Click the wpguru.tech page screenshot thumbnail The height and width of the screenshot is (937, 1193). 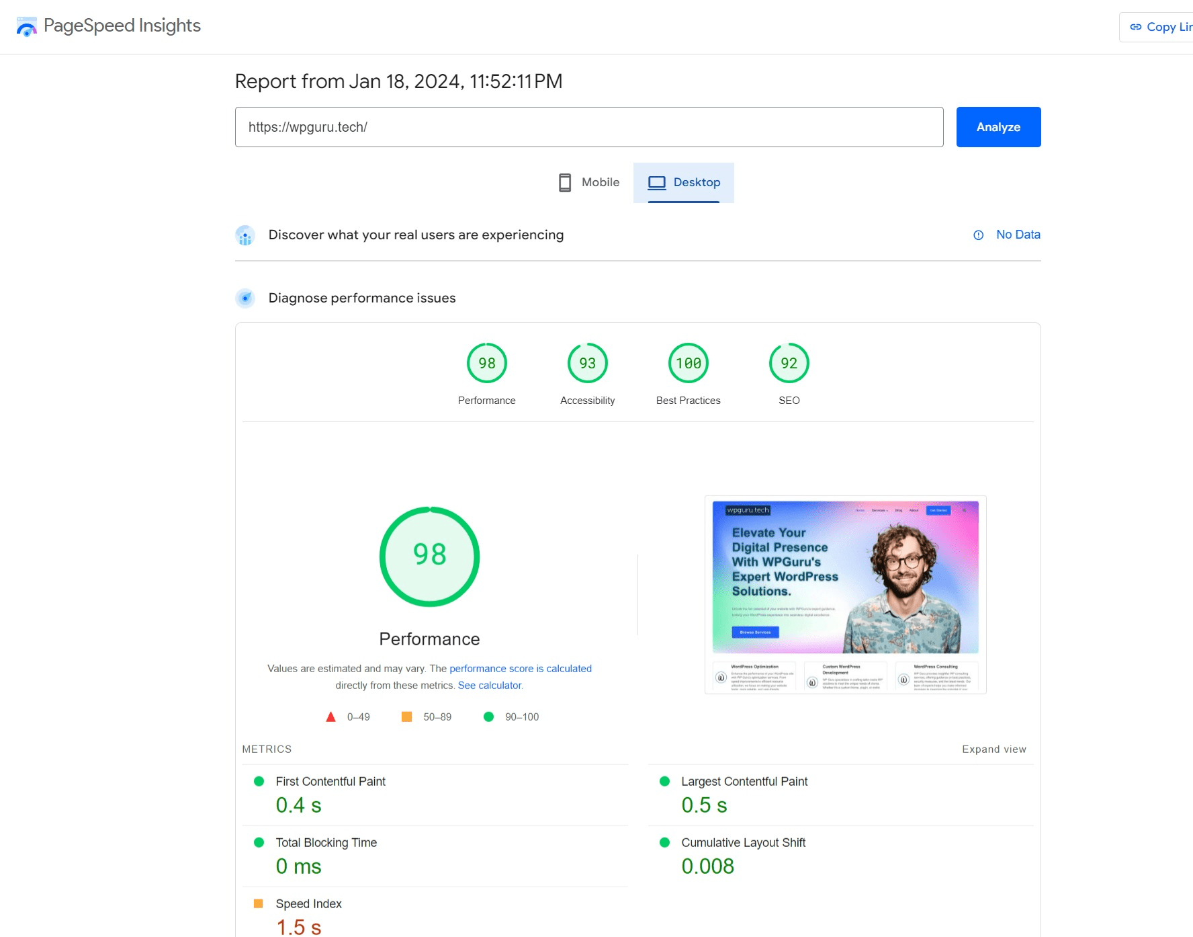click(x=845, y=594)
